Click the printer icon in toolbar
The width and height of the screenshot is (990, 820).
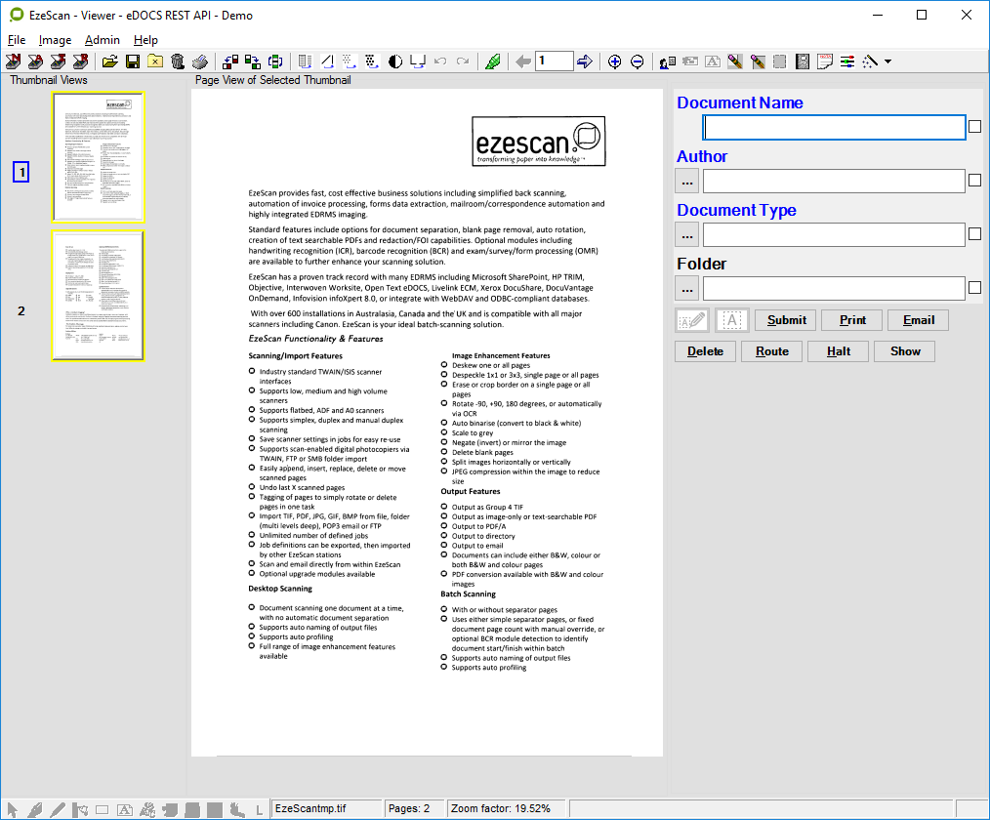click(199, 61)
